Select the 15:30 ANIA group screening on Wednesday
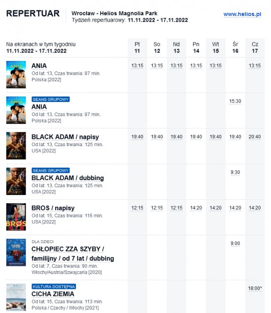The width and height of the screenshot is (271, 313). pyautogui.click(x=235, y=101)
